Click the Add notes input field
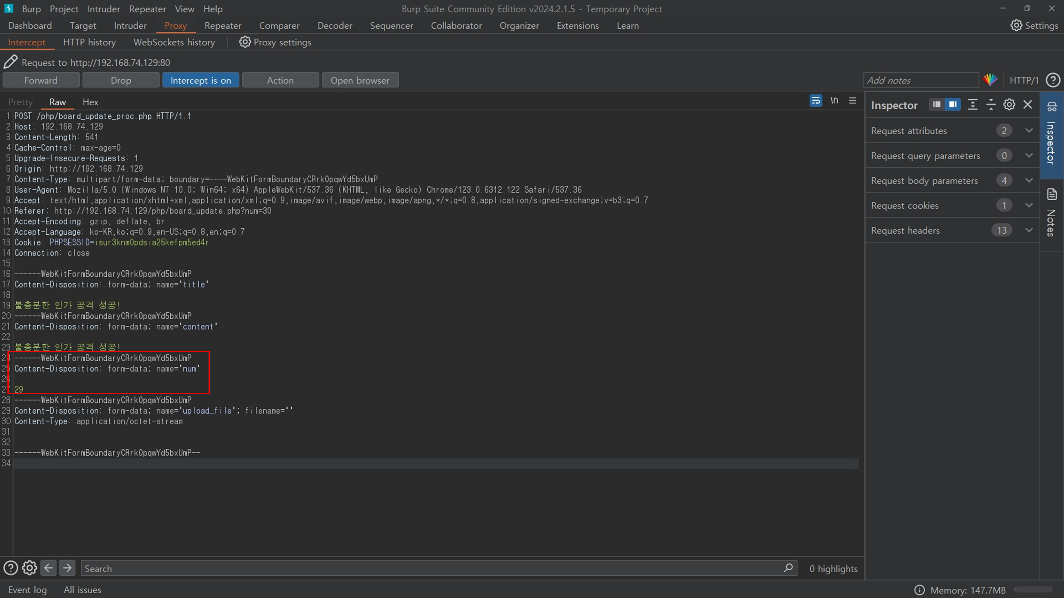The height and width of the screenshot is (598, 1064). [x=921, y=80]
